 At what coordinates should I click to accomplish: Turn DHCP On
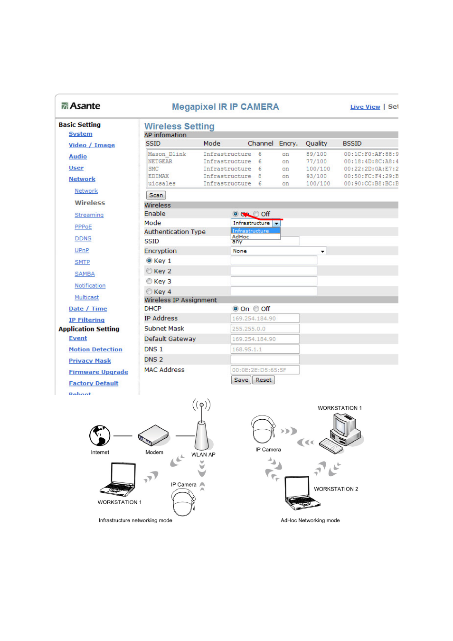coord(236,309)
